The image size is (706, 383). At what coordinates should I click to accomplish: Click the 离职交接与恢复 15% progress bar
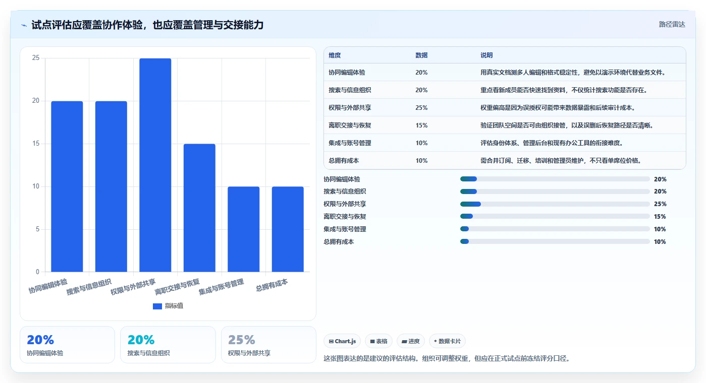click(555, 217)
